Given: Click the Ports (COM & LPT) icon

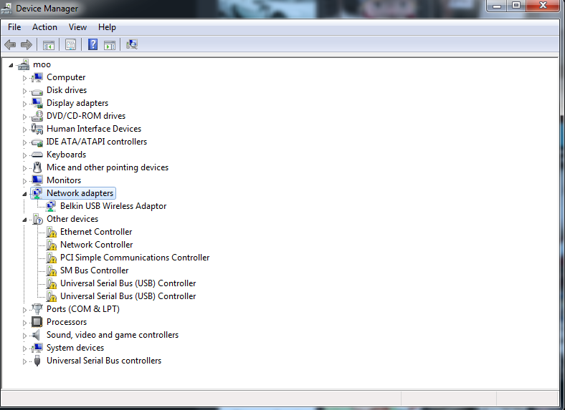Looking at the screenshot, I should click(x=37, y=309).
